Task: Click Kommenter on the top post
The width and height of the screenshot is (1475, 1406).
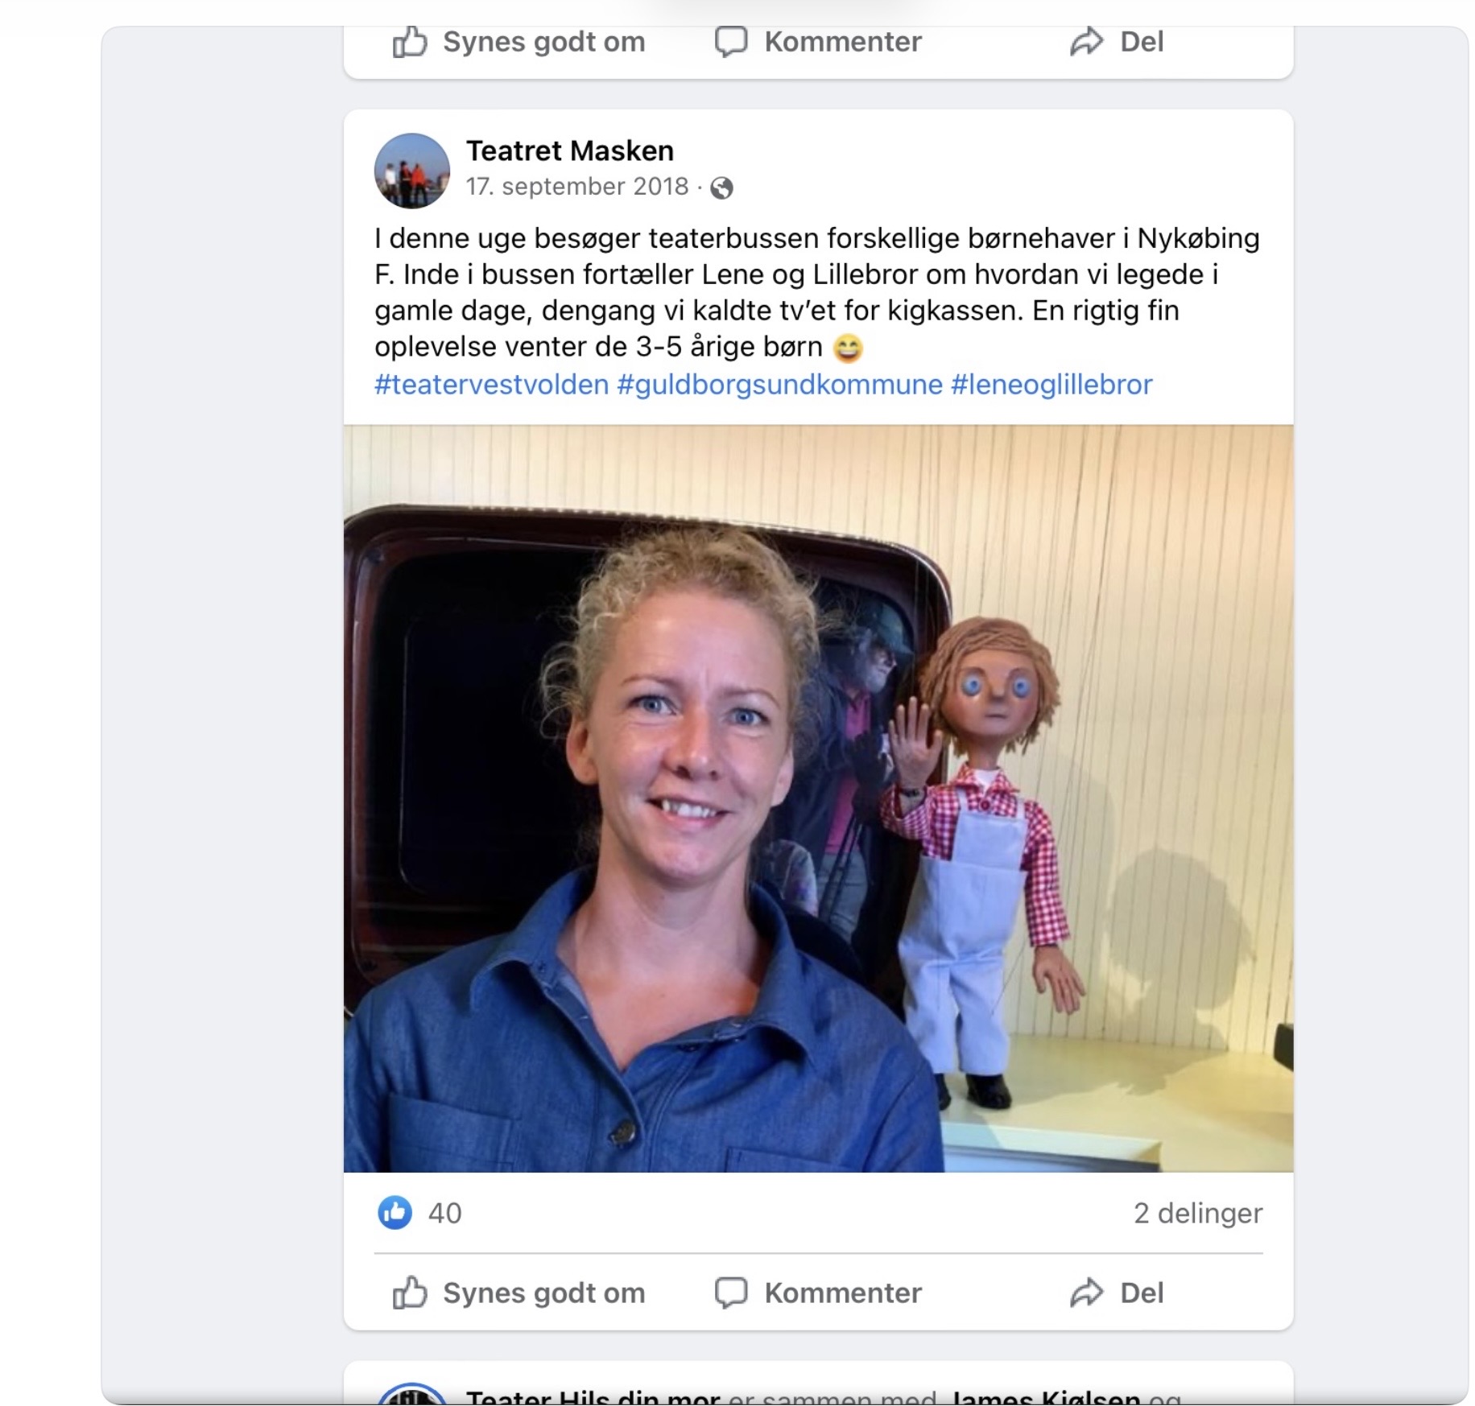Action: point(818,42)
